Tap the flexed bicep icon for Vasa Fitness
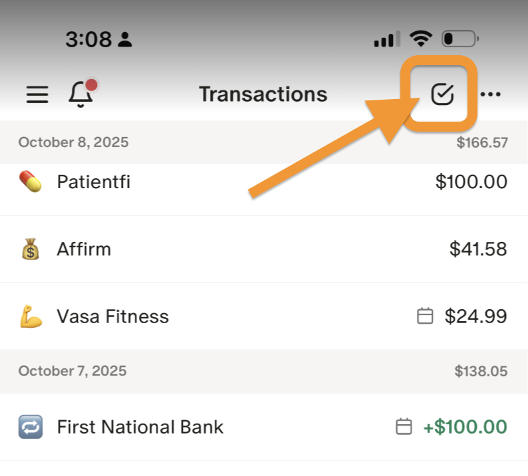 coord(31,316)
